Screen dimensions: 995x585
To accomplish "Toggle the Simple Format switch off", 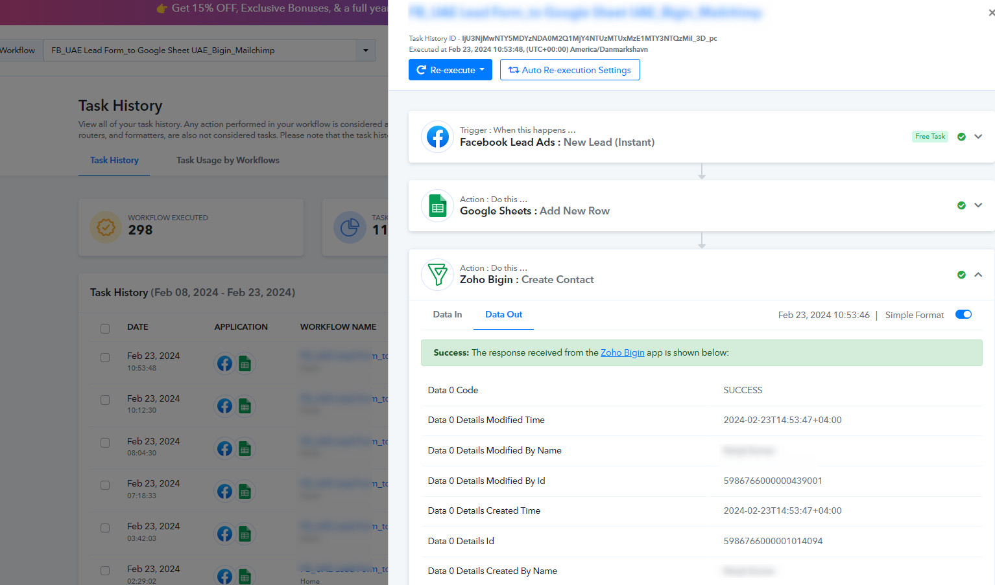I will (x=963, y=314).
